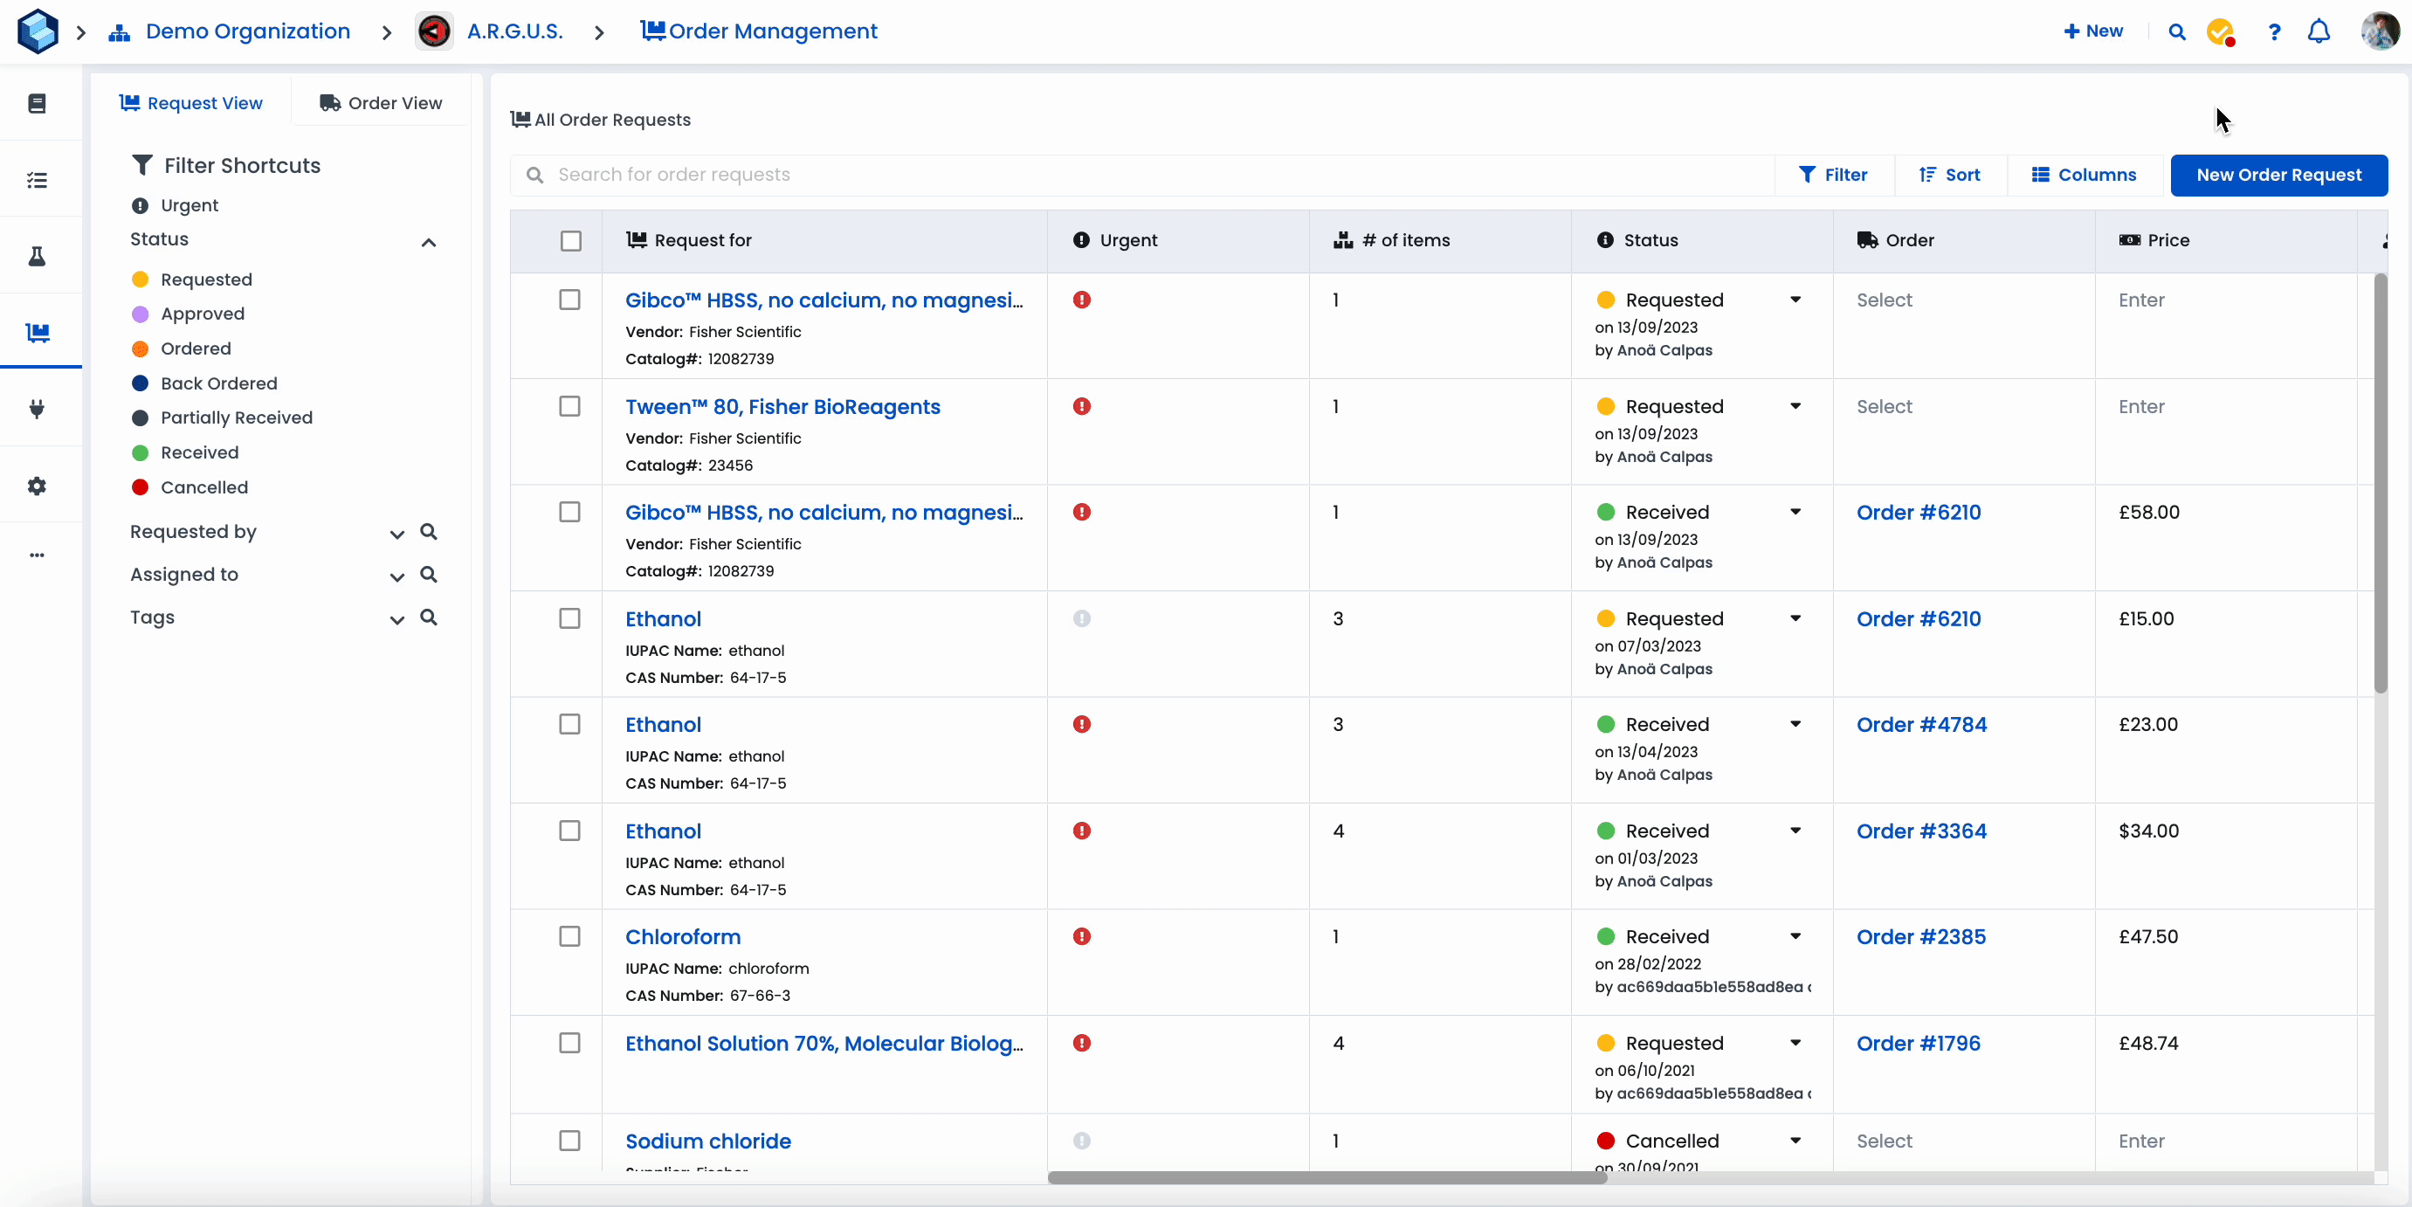Open the Order #4784 link

tap(1920, 725)
